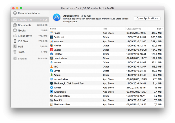
Task: Click the VLC cone icon
Action: coord(51,66)
